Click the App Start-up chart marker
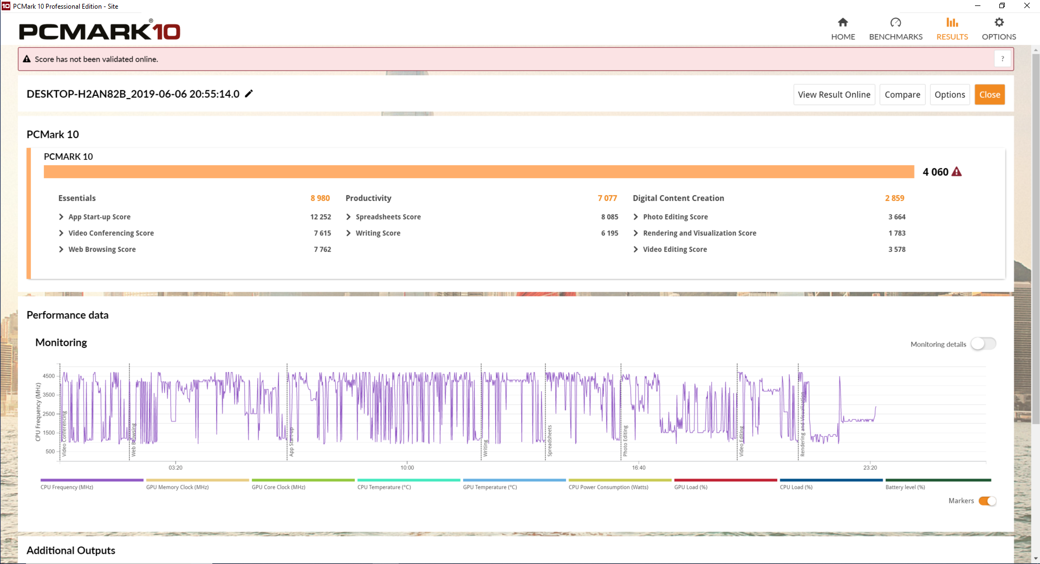Viewport: 1040px width, 564px height. 291,442
